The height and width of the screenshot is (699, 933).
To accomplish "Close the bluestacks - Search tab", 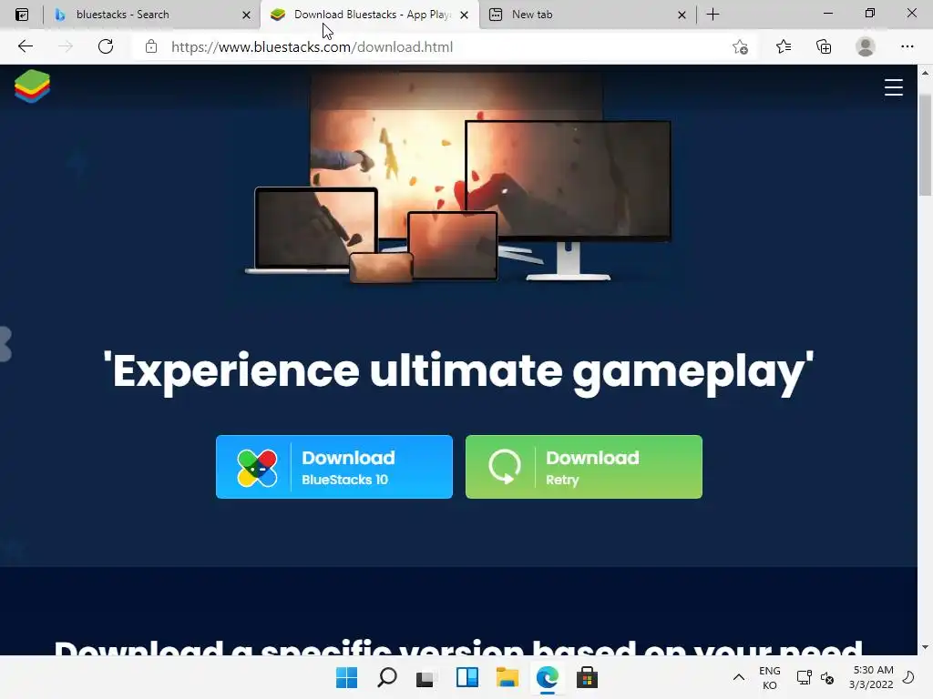I will tap(246, 15).
